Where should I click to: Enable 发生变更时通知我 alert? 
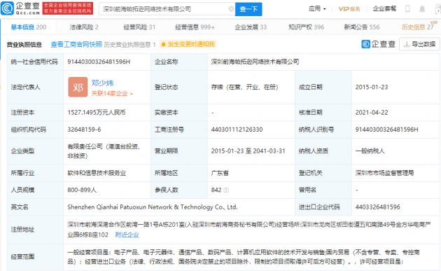(x=188, y=44)
